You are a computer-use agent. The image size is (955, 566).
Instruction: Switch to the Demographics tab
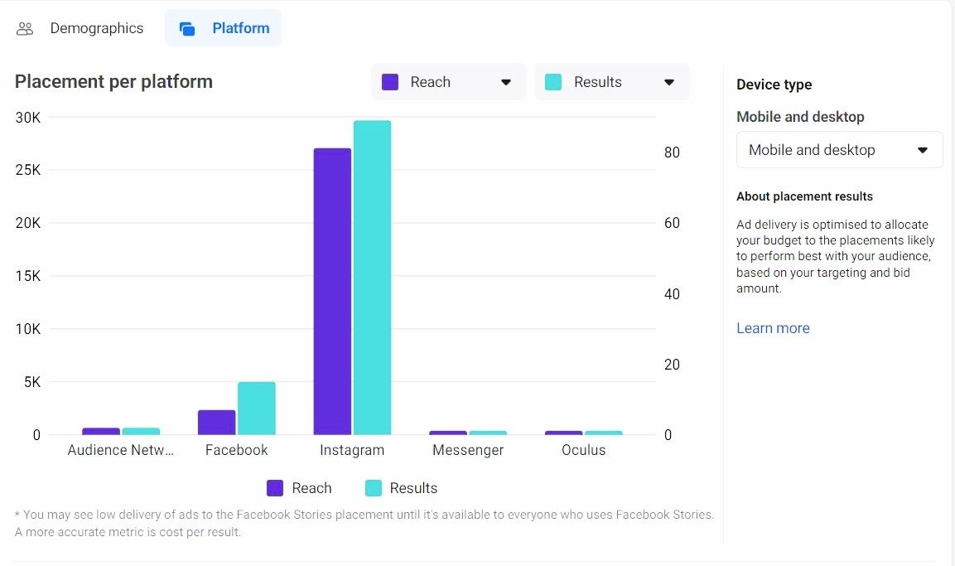click(x=96, y=28)
